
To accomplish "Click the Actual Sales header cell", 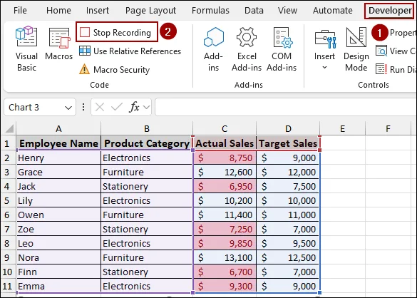I will [225, 143].
